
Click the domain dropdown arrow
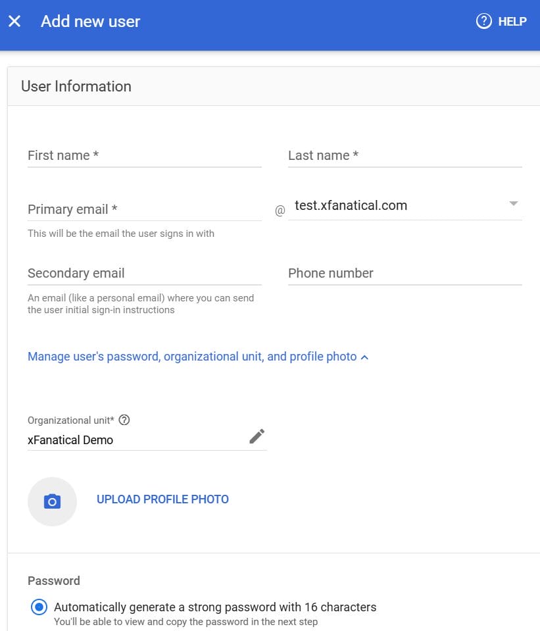coord(514,204)
